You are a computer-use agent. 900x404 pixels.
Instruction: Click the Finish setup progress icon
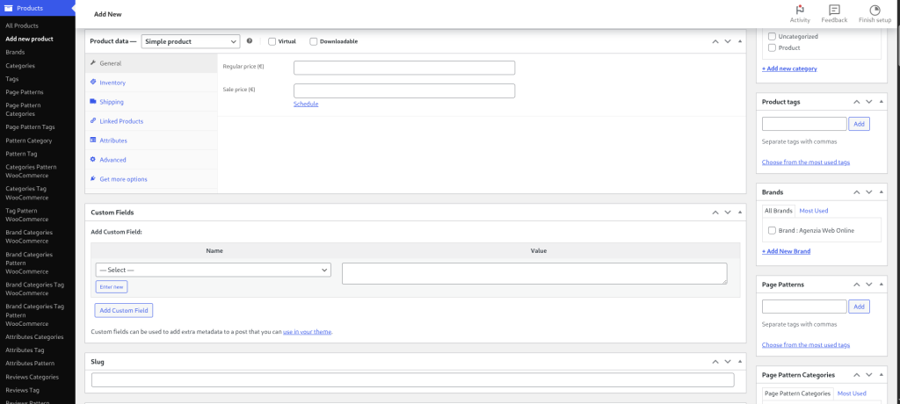click(x=875, y=11)
